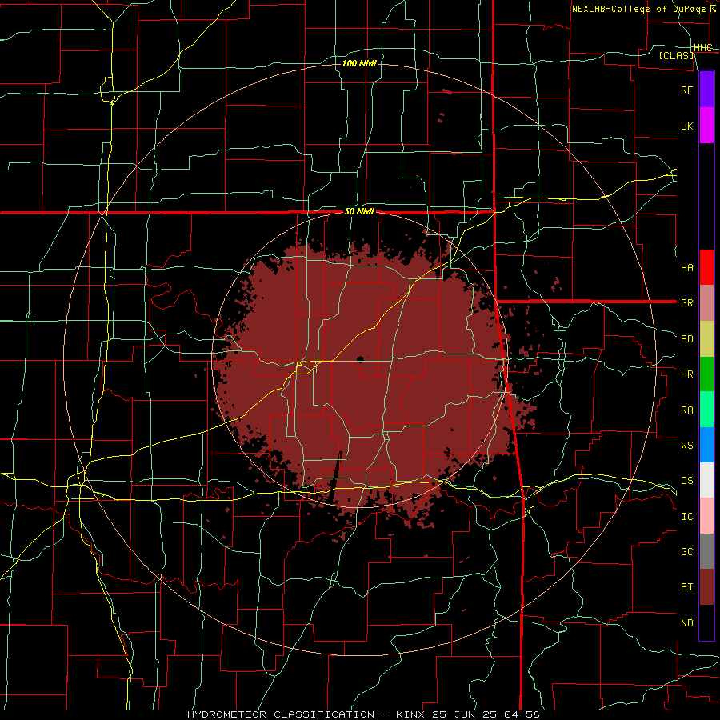Click the black radar site dot at center

coord(360,359)
